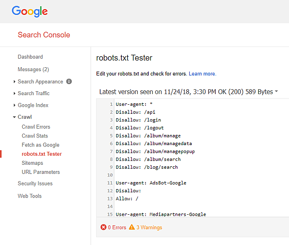Viewport: 289px width, 245px height.
Task: Click the Search Console title link
Action: tap(44, 35)
